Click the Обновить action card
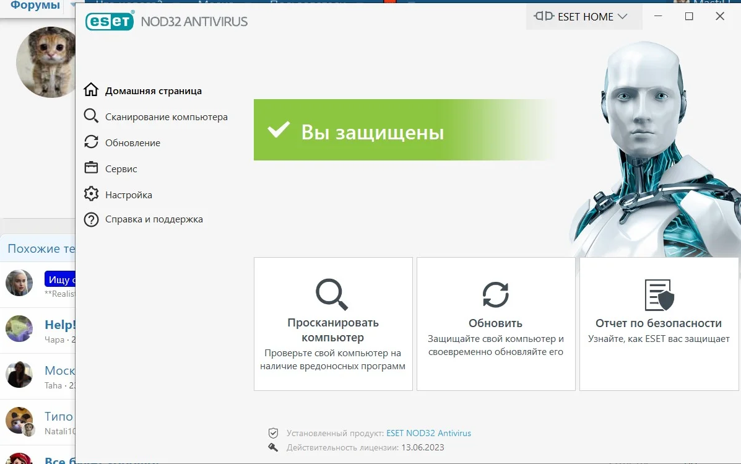Screen dimensions: 741x464 pos(495,323)
